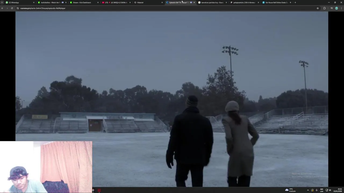Bookmark this page with the star
The height and width of the screenshot is (193, 344).
pyautogui.click(x=318, y=8)
